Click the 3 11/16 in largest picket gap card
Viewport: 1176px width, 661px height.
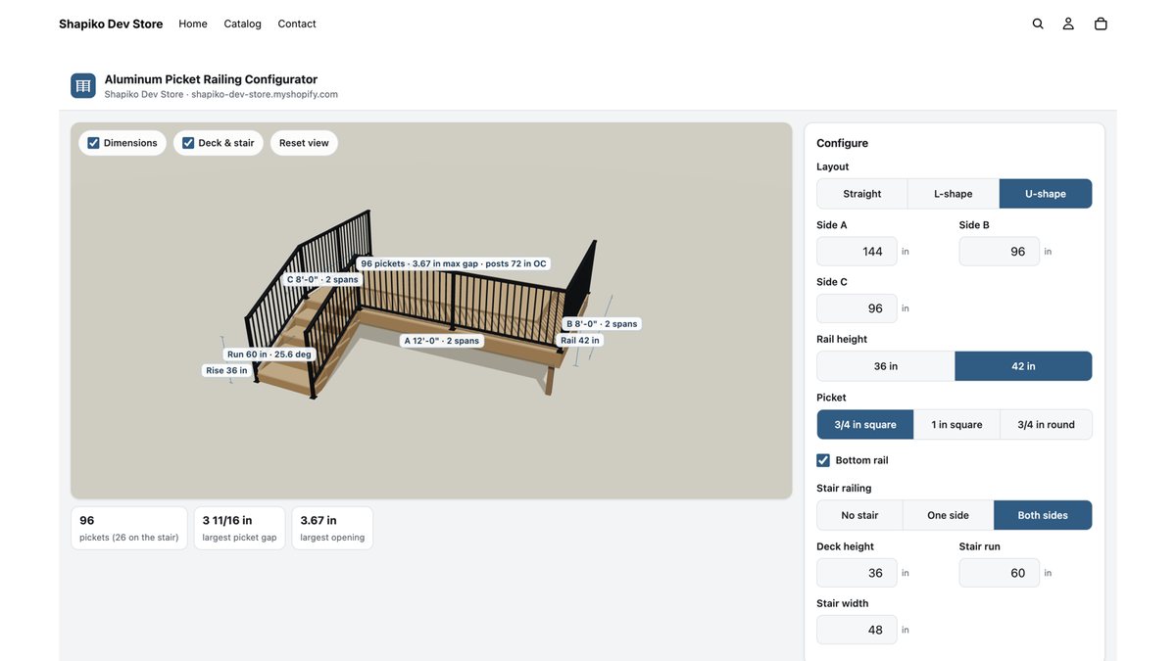(x=239, y=528)
